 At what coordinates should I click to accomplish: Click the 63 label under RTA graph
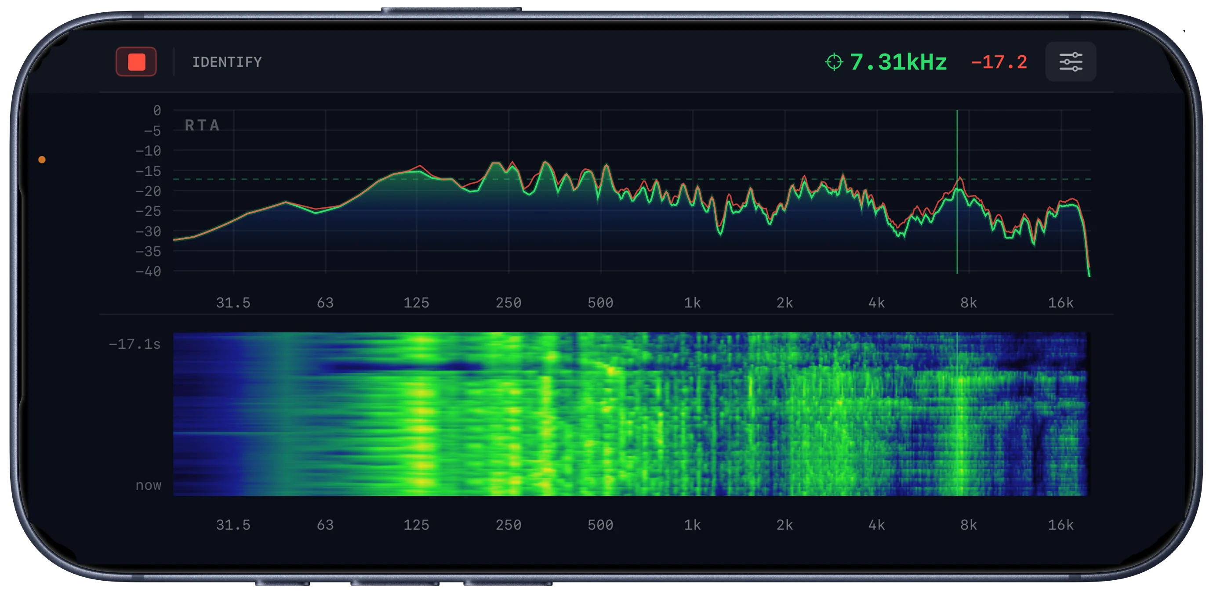click(x=325, y=303)
